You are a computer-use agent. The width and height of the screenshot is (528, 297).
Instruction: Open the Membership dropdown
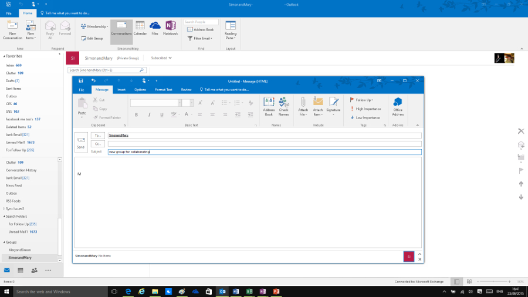click(x=94, y=26)
